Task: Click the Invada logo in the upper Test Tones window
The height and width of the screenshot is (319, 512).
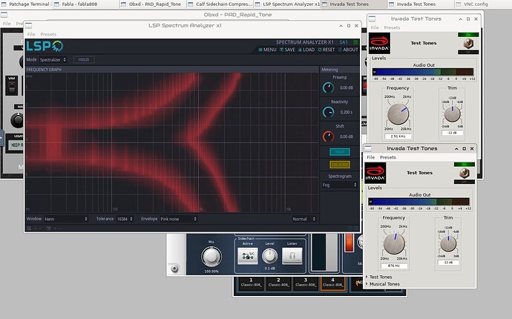Action: (379, 44)
